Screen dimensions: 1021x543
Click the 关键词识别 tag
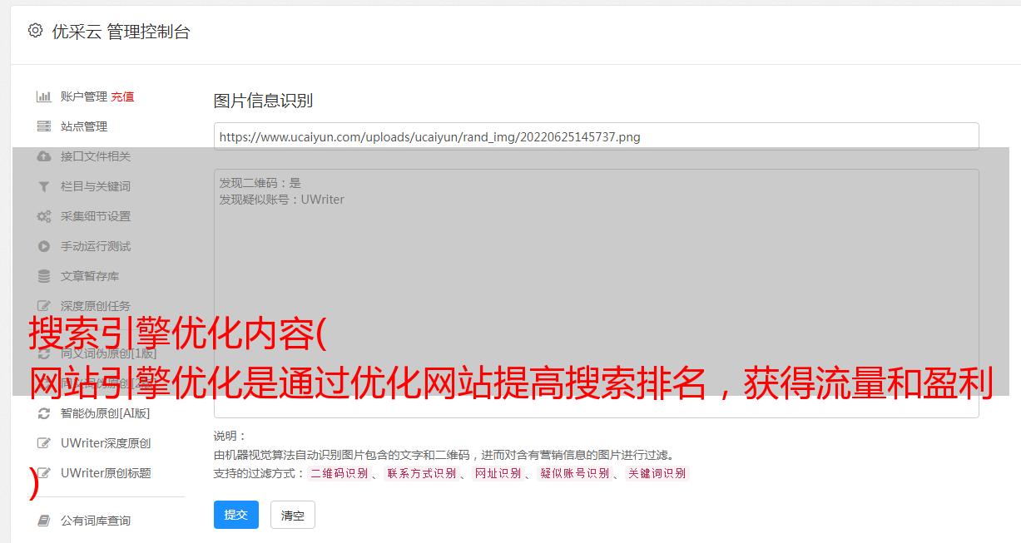coord(657,473)
